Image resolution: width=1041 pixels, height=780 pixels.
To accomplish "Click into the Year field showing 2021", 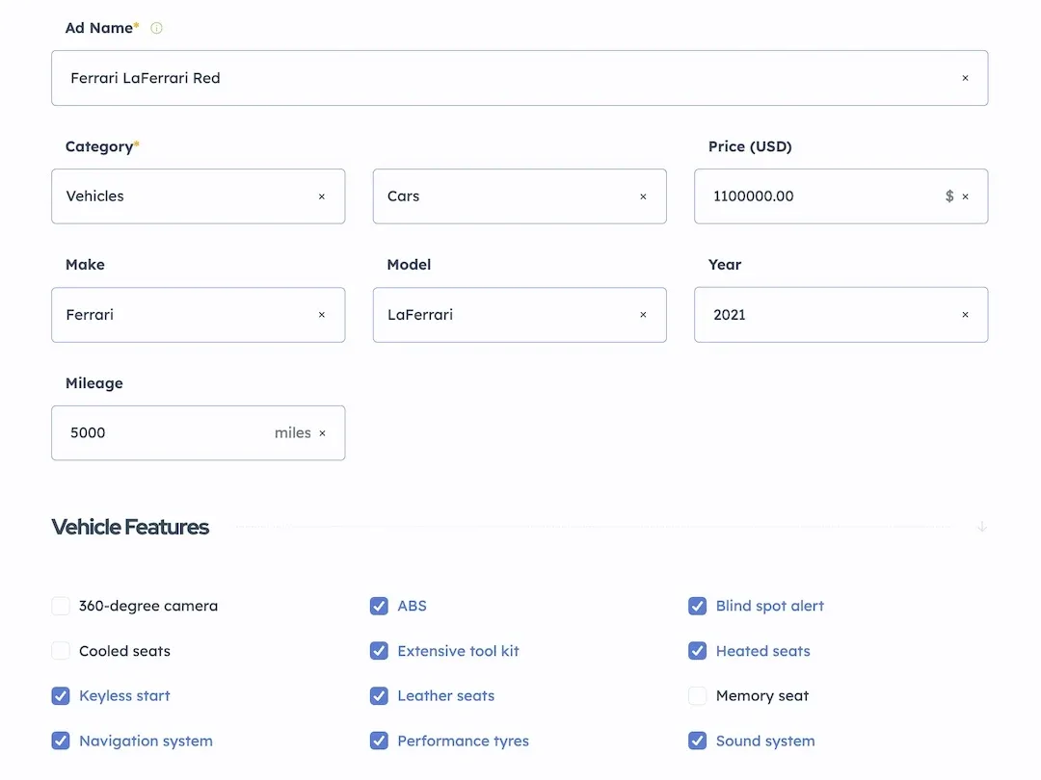I will pyautogui.click(x=841, y=315).
